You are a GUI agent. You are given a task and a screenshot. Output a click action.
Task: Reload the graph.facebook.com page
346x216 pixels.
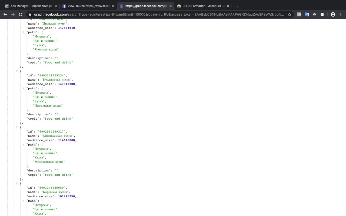click(x=21, y=14)
